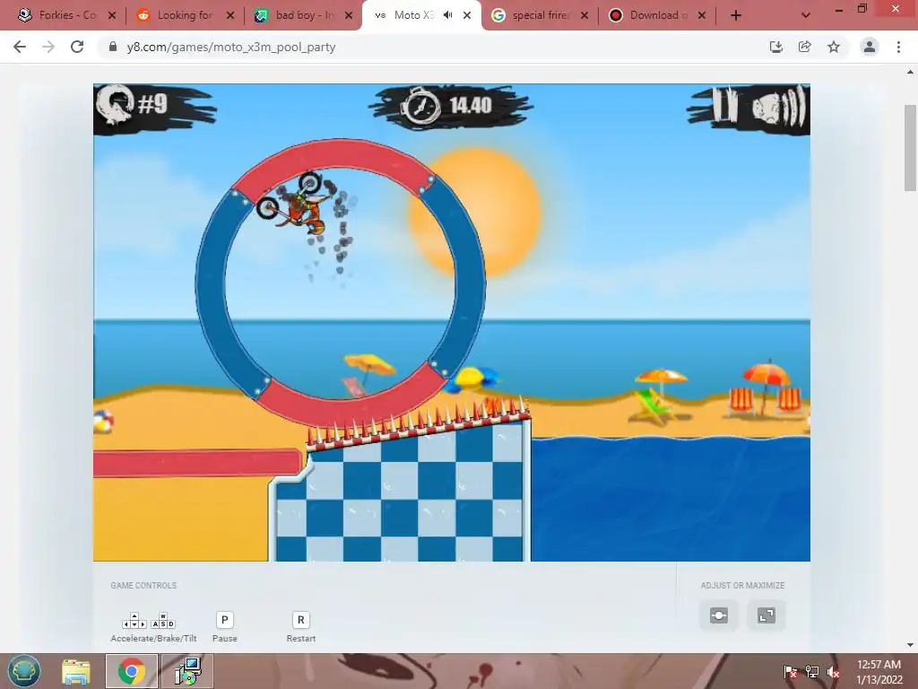Click the stopwatch timer icon

coord(420,107)
